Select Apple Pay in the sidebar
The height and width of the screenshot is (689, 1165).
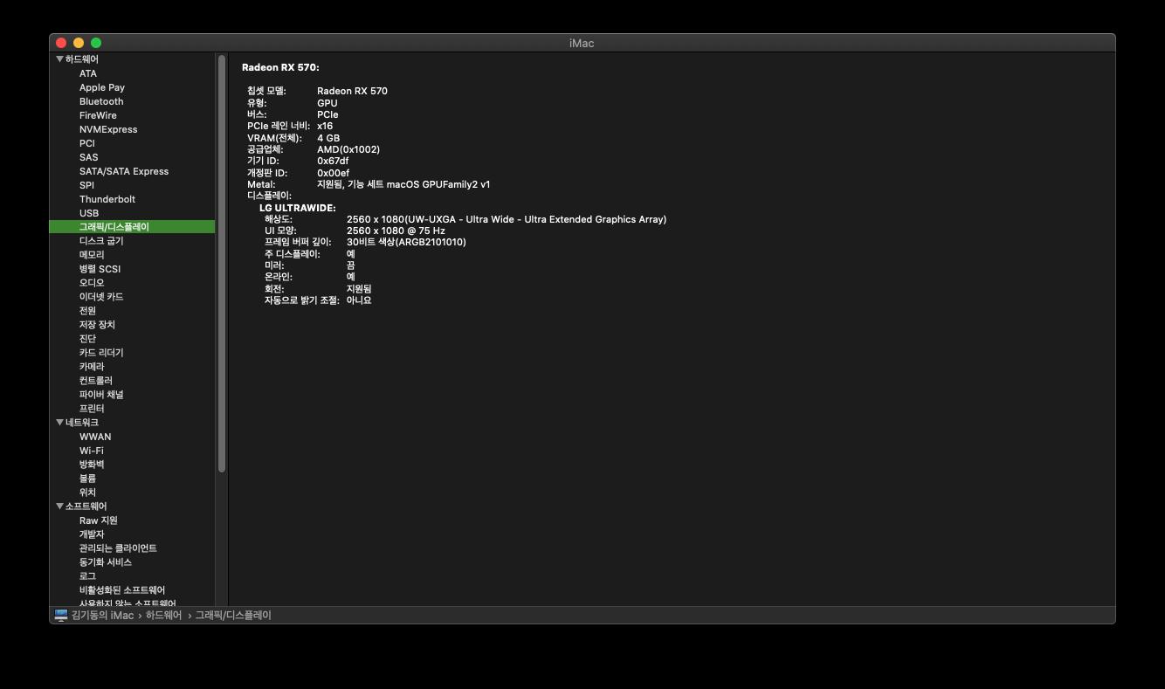102,87
